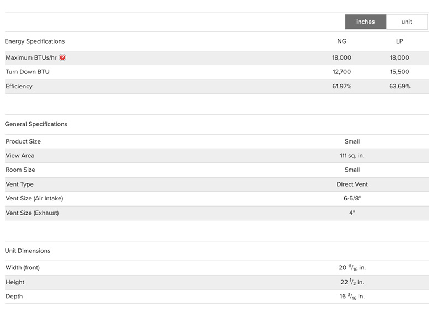This screenshot has width=442, height=312.
Task: Click the red help icon beside Maximum BTUs/hr
Action: (x=62, y=57)
